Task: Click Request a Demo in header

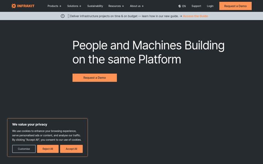Action: click(x=235, y=6)
